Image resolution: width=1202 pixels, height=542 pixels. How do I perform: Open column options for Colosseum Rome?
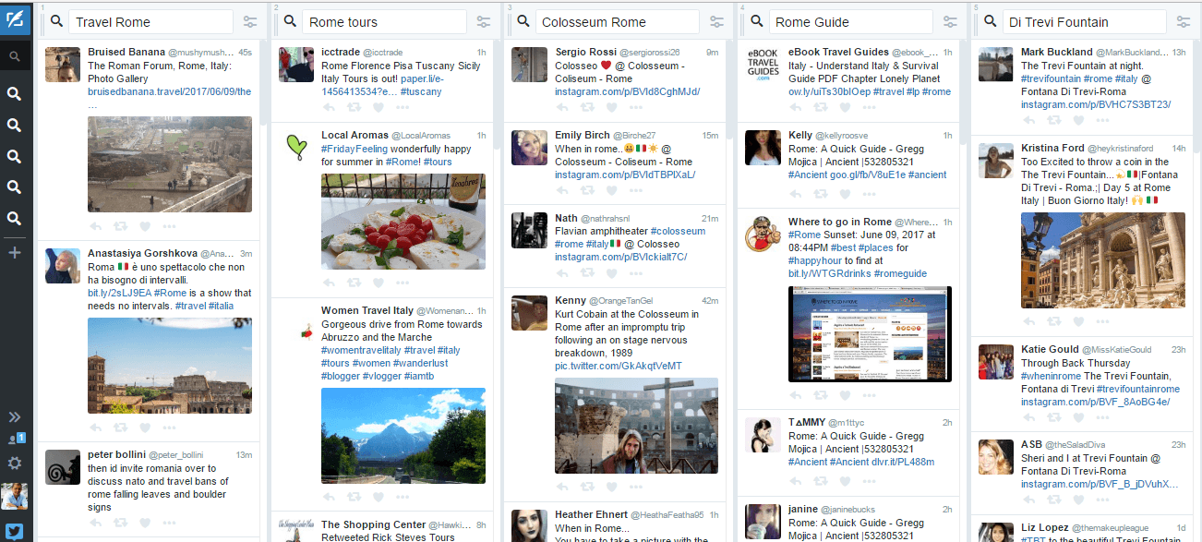(x=716, y=22)
